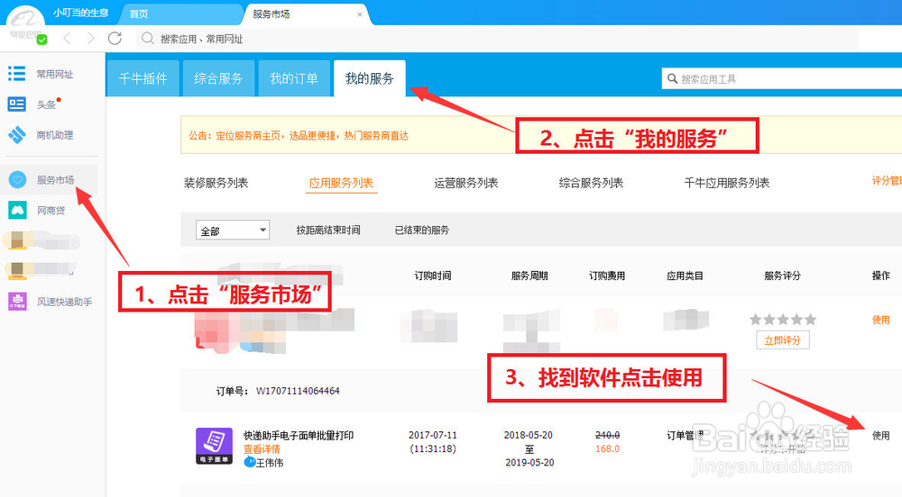Show 已结束的服务 list
This screenshot has height=497, width=902.
421,230
